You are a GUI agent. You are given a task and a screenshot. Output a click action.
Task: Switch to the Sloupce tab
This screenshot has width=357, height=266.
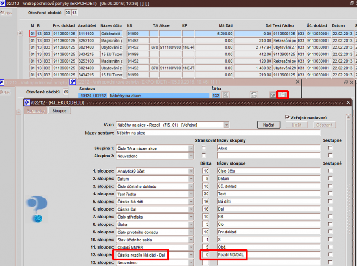59,110
